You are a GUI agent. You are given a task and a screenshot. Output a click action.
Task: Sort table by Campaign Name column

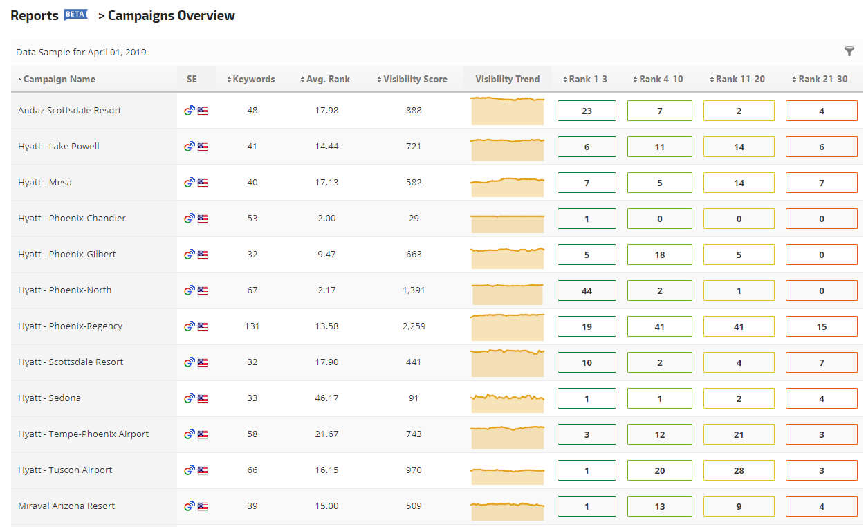tap(59, 79)
